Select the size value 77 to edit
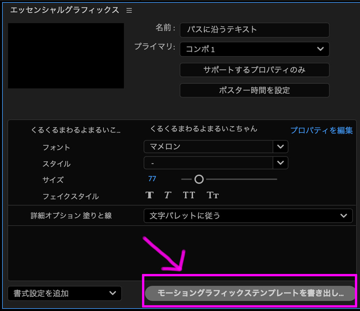This screenshot has width=360, height=311. [x=152, y=179]
